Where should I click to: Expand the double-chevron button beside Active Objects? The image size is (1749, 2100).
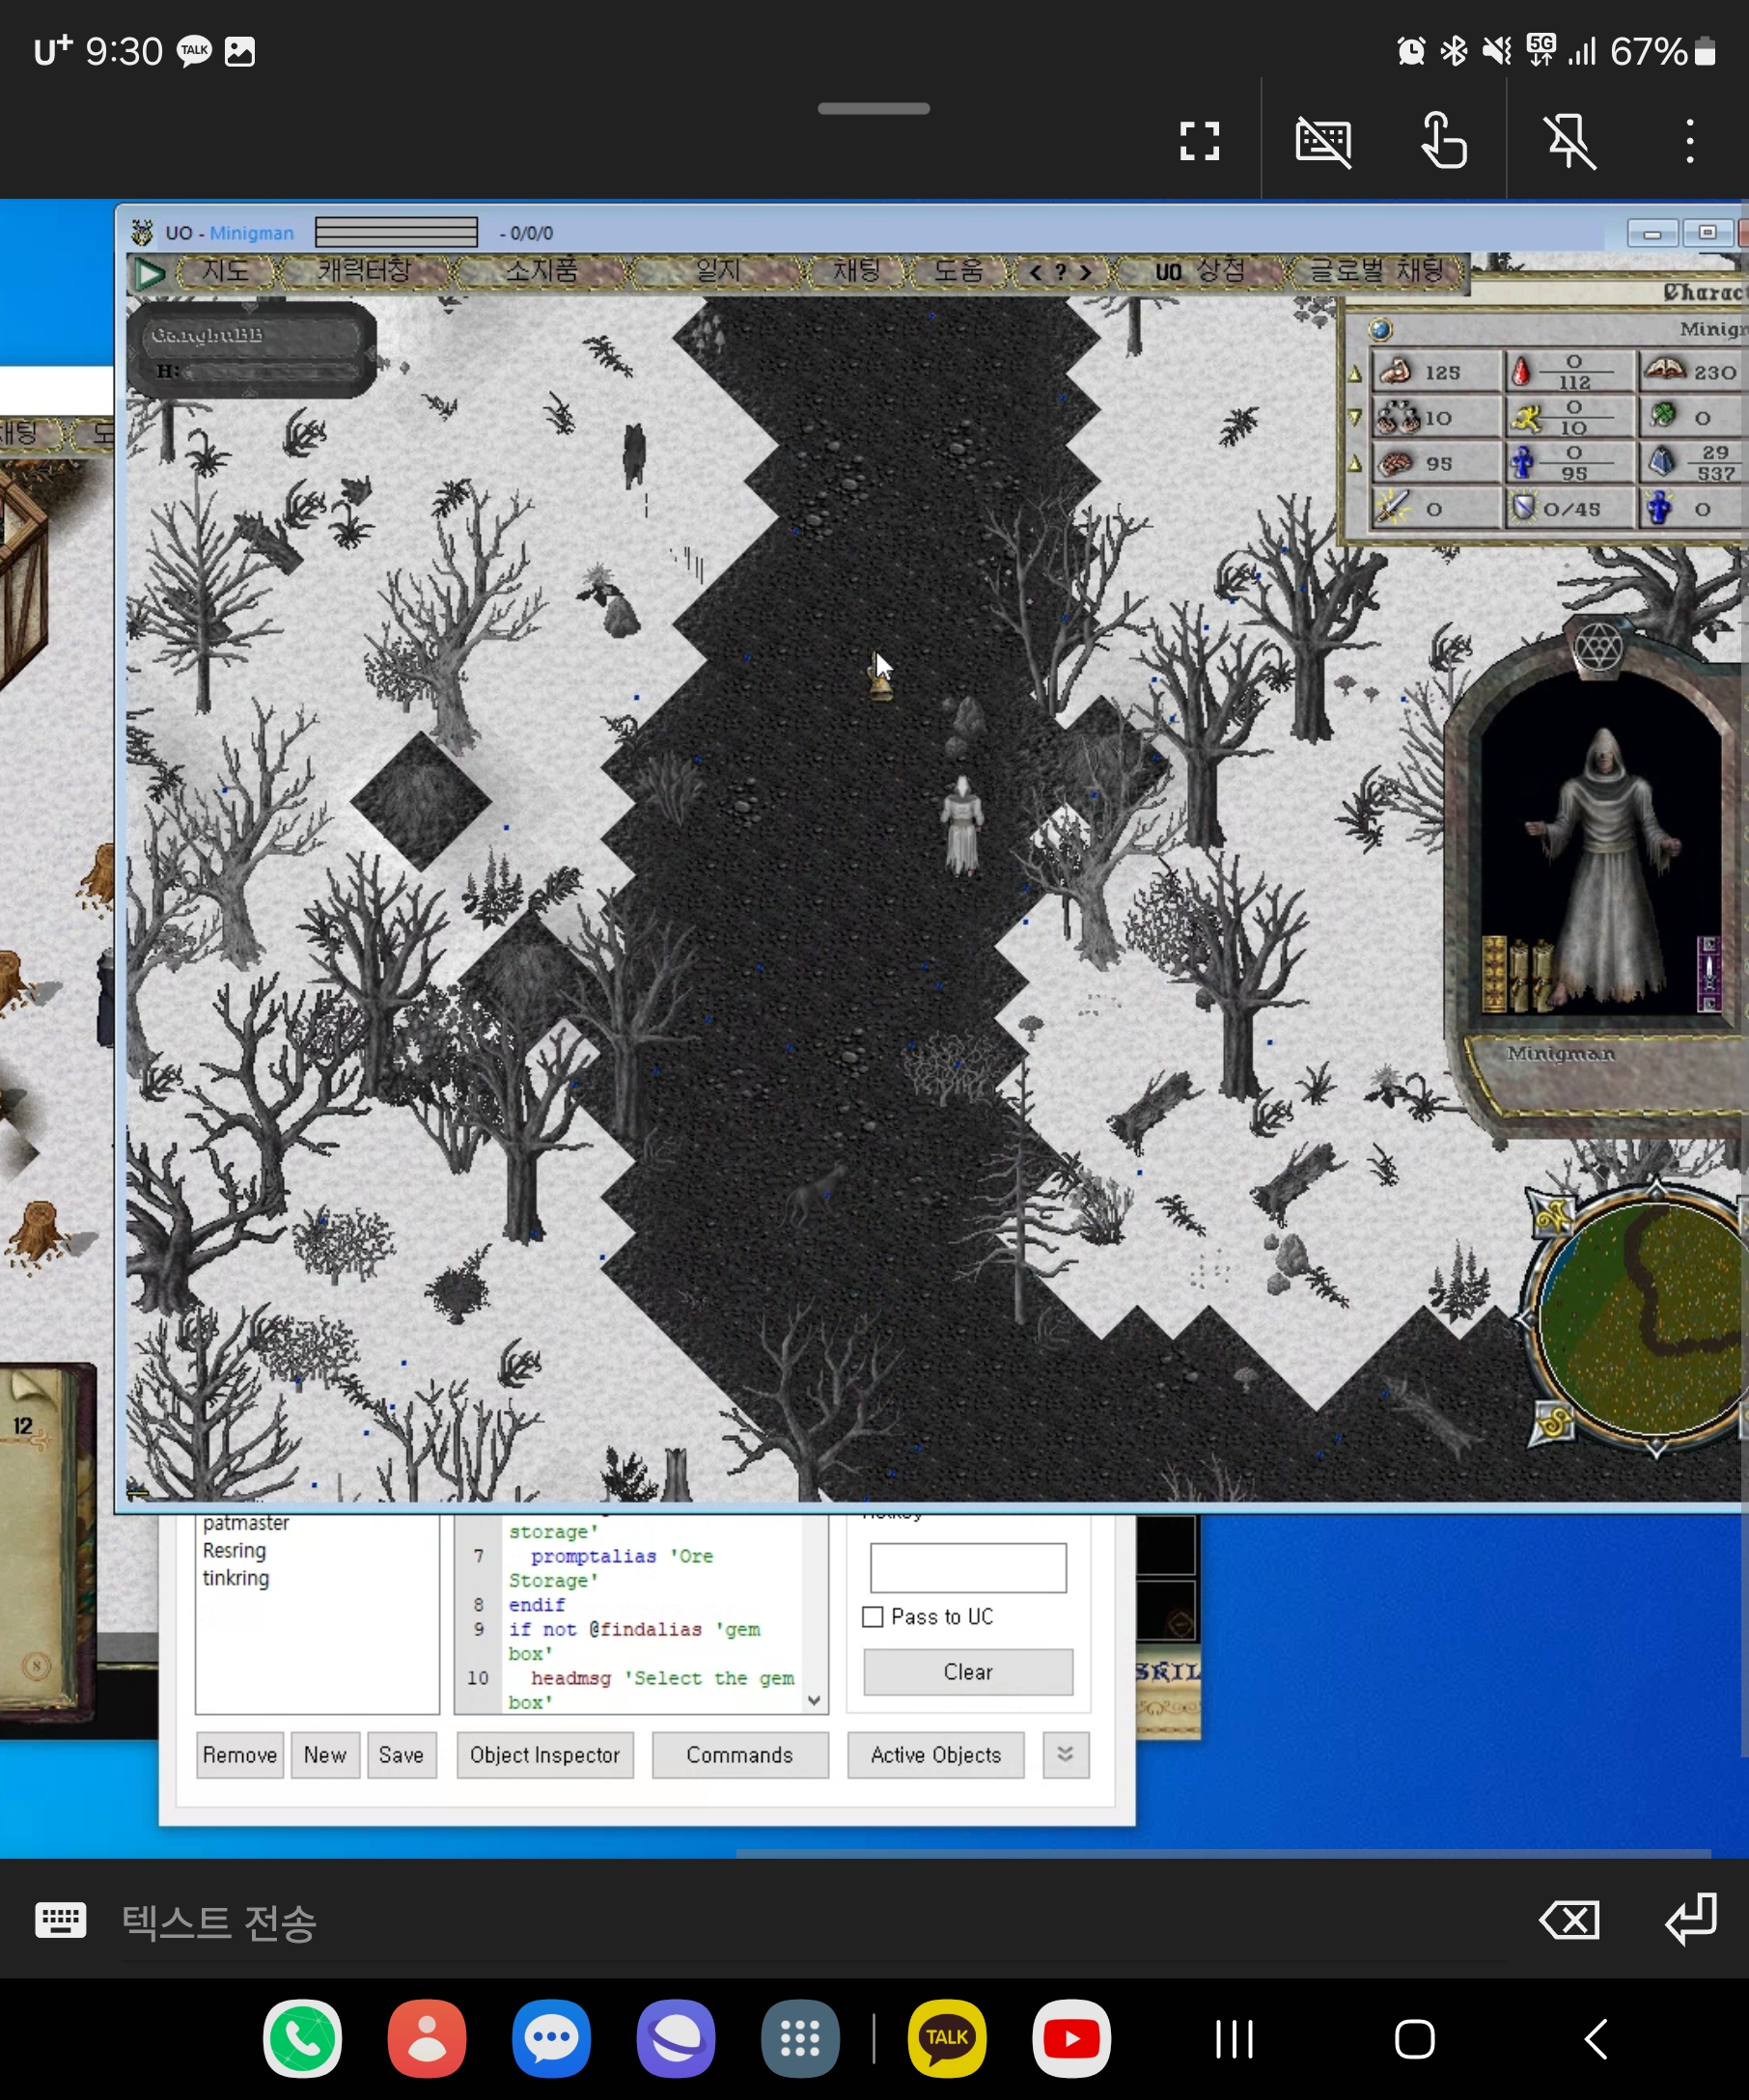(1065, 1755)
